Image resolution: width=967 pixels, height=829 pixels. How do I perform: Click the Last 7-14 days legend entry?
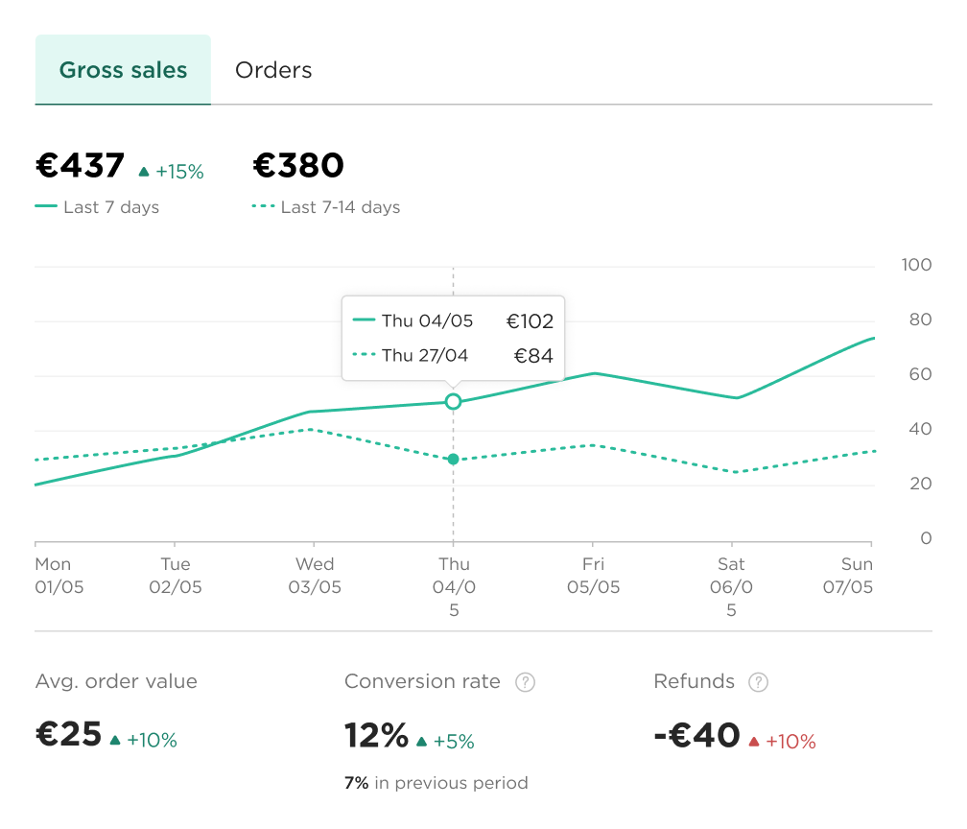(x=326, y=206)
